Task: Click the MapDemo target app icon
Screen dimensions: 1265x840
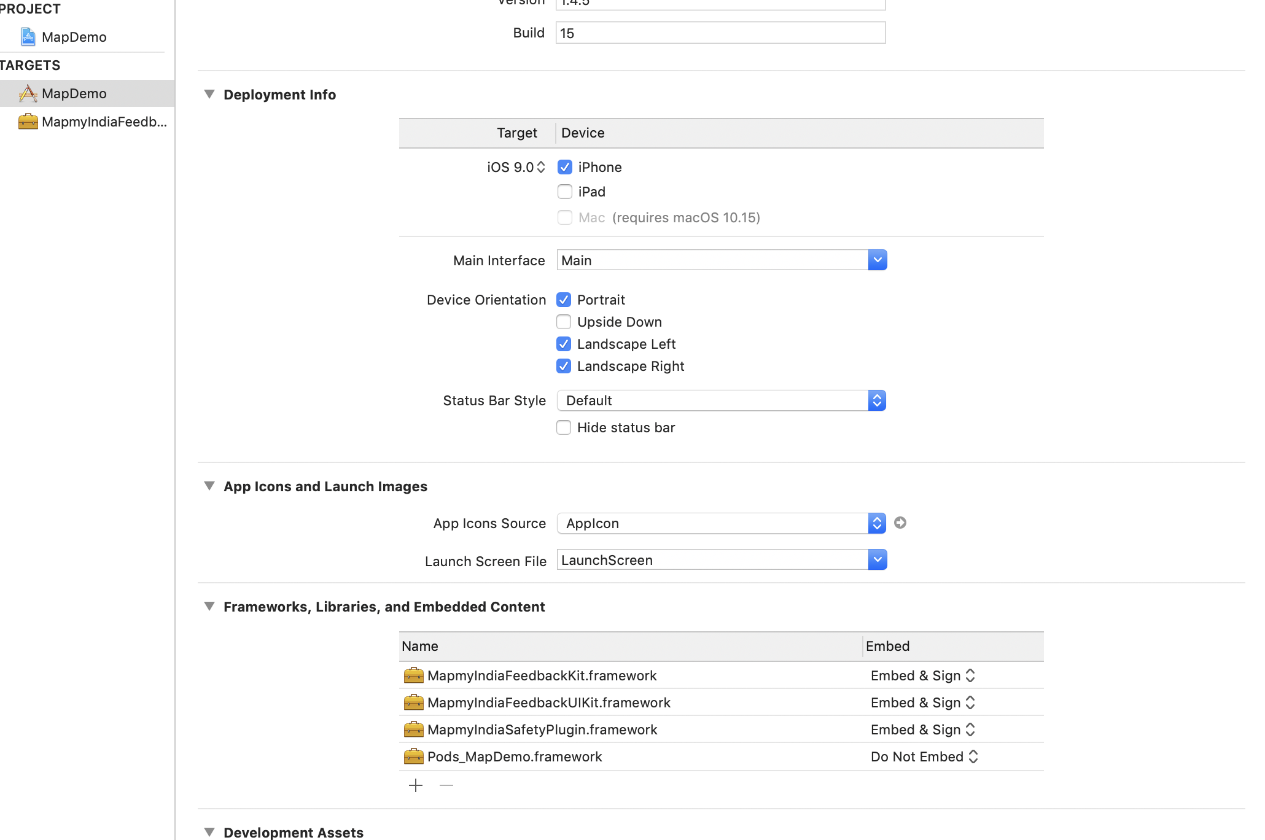Action: 28,93
